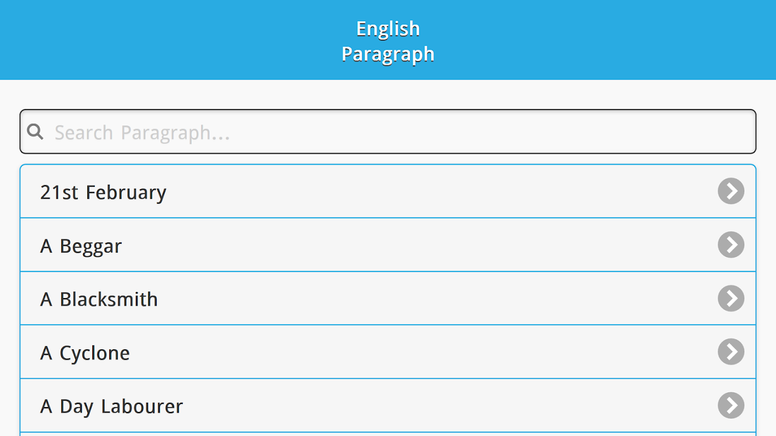The image size is (776, 436).
Task: View the A Day Labourer paragraph
Action: tap(111, 407)
